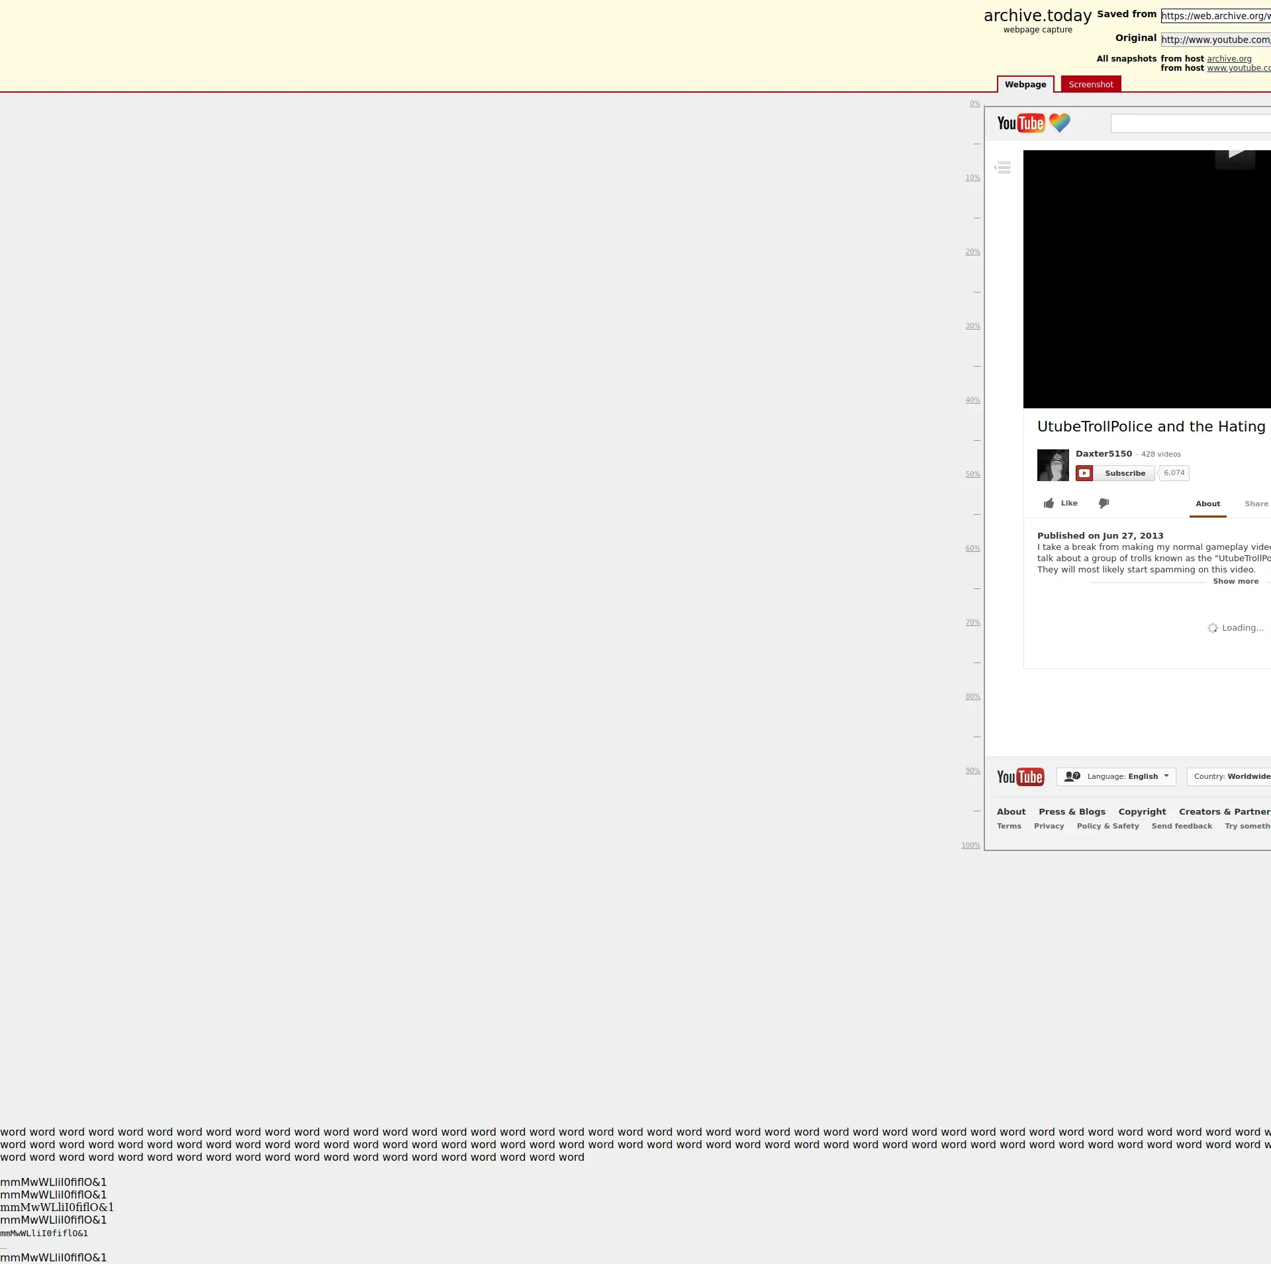Select the Webpage tab

(x=1025, y=85)
